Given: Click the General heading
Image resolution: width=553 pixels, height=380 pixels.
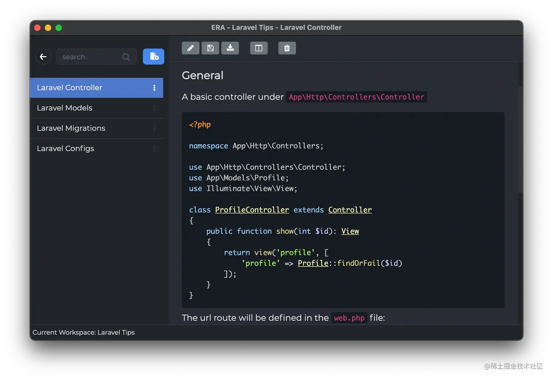Looking at the screenshot, I should pos(203,75).
